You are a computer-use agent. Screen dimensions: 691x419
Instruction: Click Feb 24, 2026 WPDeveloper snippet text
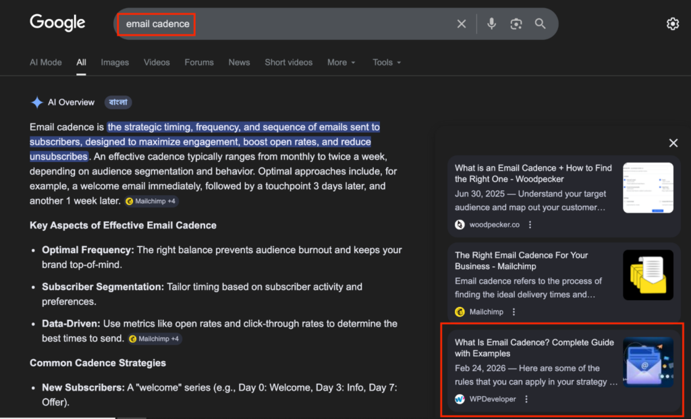point(536,375)
